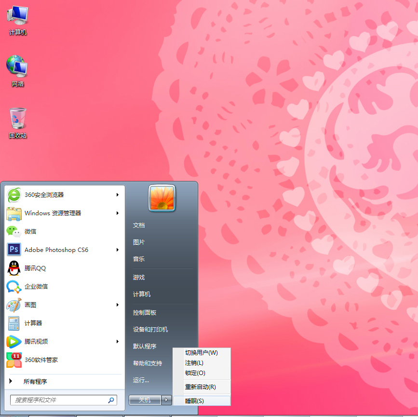Open 音乐 in the Start menu
The image size is (418, 417).
click(x=139, y=259)
